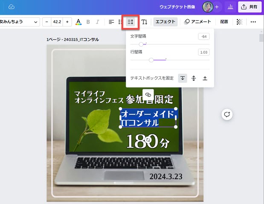Open the text spacing options
264x204 pixels.
131,22
